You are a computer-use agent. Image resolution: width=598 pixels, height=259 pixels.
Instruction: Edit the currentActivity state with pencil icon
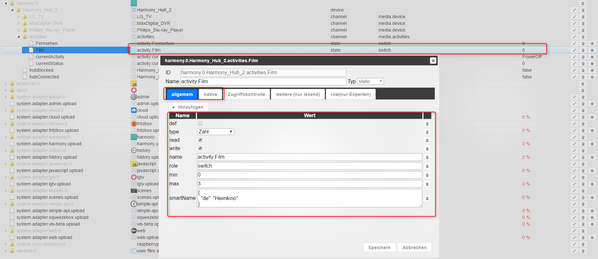click(x=574, y=57)
